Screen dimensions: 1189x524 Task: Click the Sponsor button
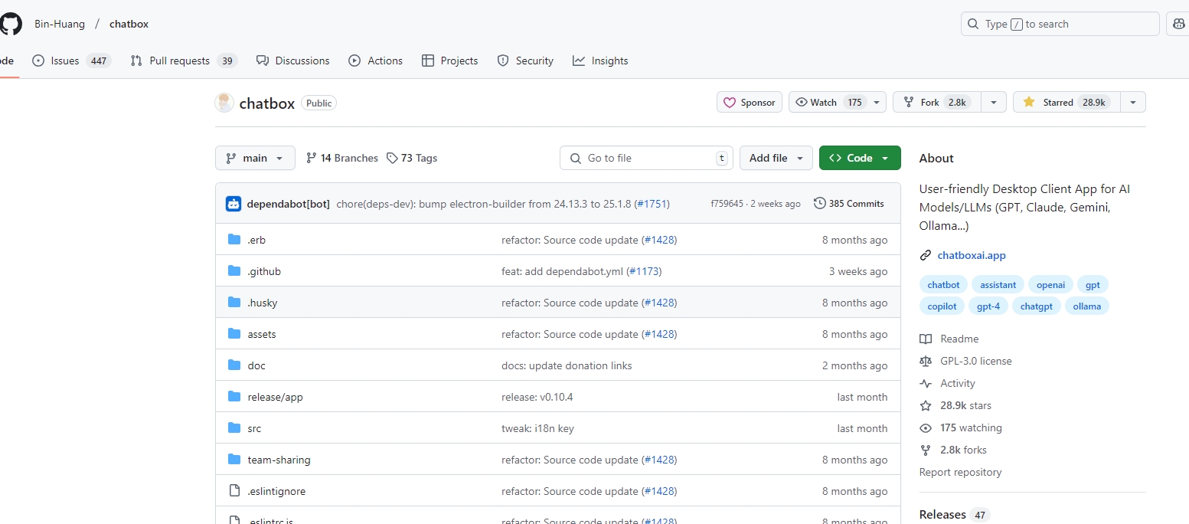click(750, 102)
